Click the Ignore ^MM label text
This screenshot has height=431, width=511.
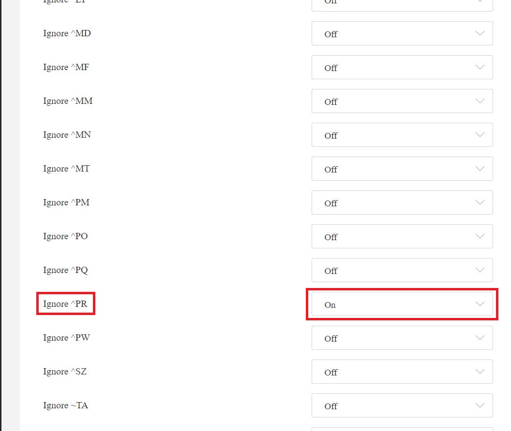tap(68, 101)
